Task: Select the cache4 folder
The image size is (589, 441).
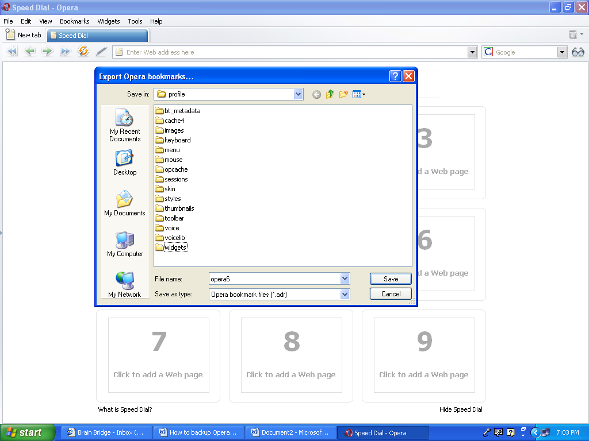Action: click(170, 121)
